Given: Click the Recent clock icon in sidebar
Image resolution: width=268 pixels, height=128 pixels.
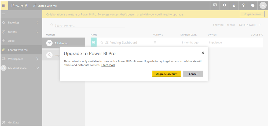Looking at the screenshot, I should (3, 32).
